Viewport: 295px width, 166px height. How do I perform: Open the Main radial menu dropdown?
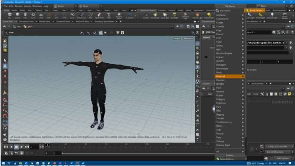(91, 6)
